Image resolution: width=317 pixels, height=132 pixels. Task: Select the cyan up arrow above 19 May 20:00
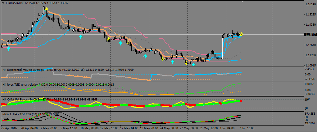[x=145, y=56]
